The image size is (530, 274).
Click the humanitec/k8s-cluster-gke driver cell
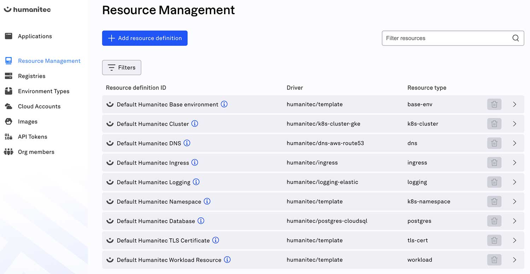pyautogui.click(x=323, y=124)
